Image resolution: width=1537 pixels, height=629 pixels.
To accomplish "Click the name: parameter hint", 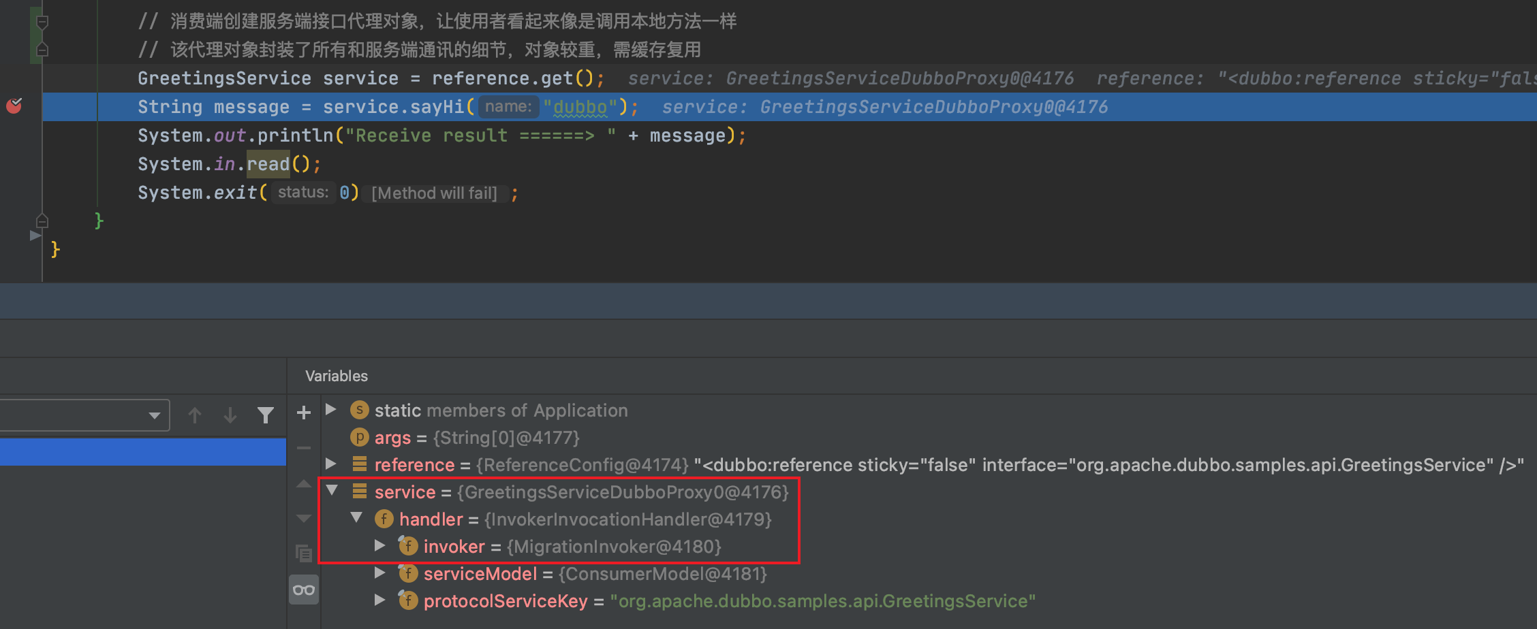I will click(508, 107).
